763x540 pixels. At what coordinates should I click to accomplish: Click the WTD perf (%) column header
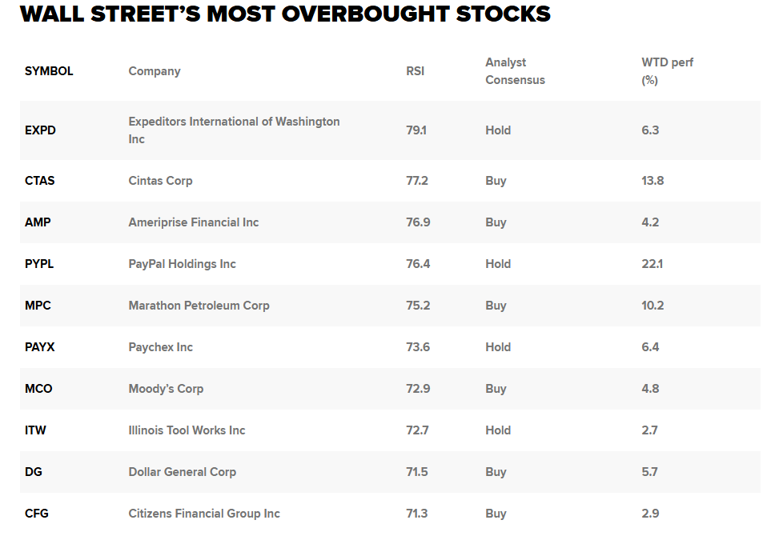click(667, 71)
